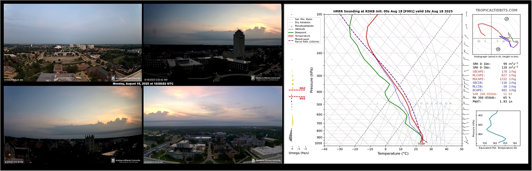Click the 500 pressure tick label on sounding

319,104
